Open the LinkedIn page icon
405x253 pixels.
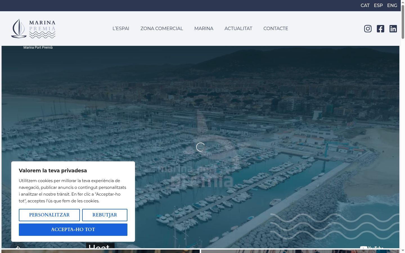[x=393, y=29]
